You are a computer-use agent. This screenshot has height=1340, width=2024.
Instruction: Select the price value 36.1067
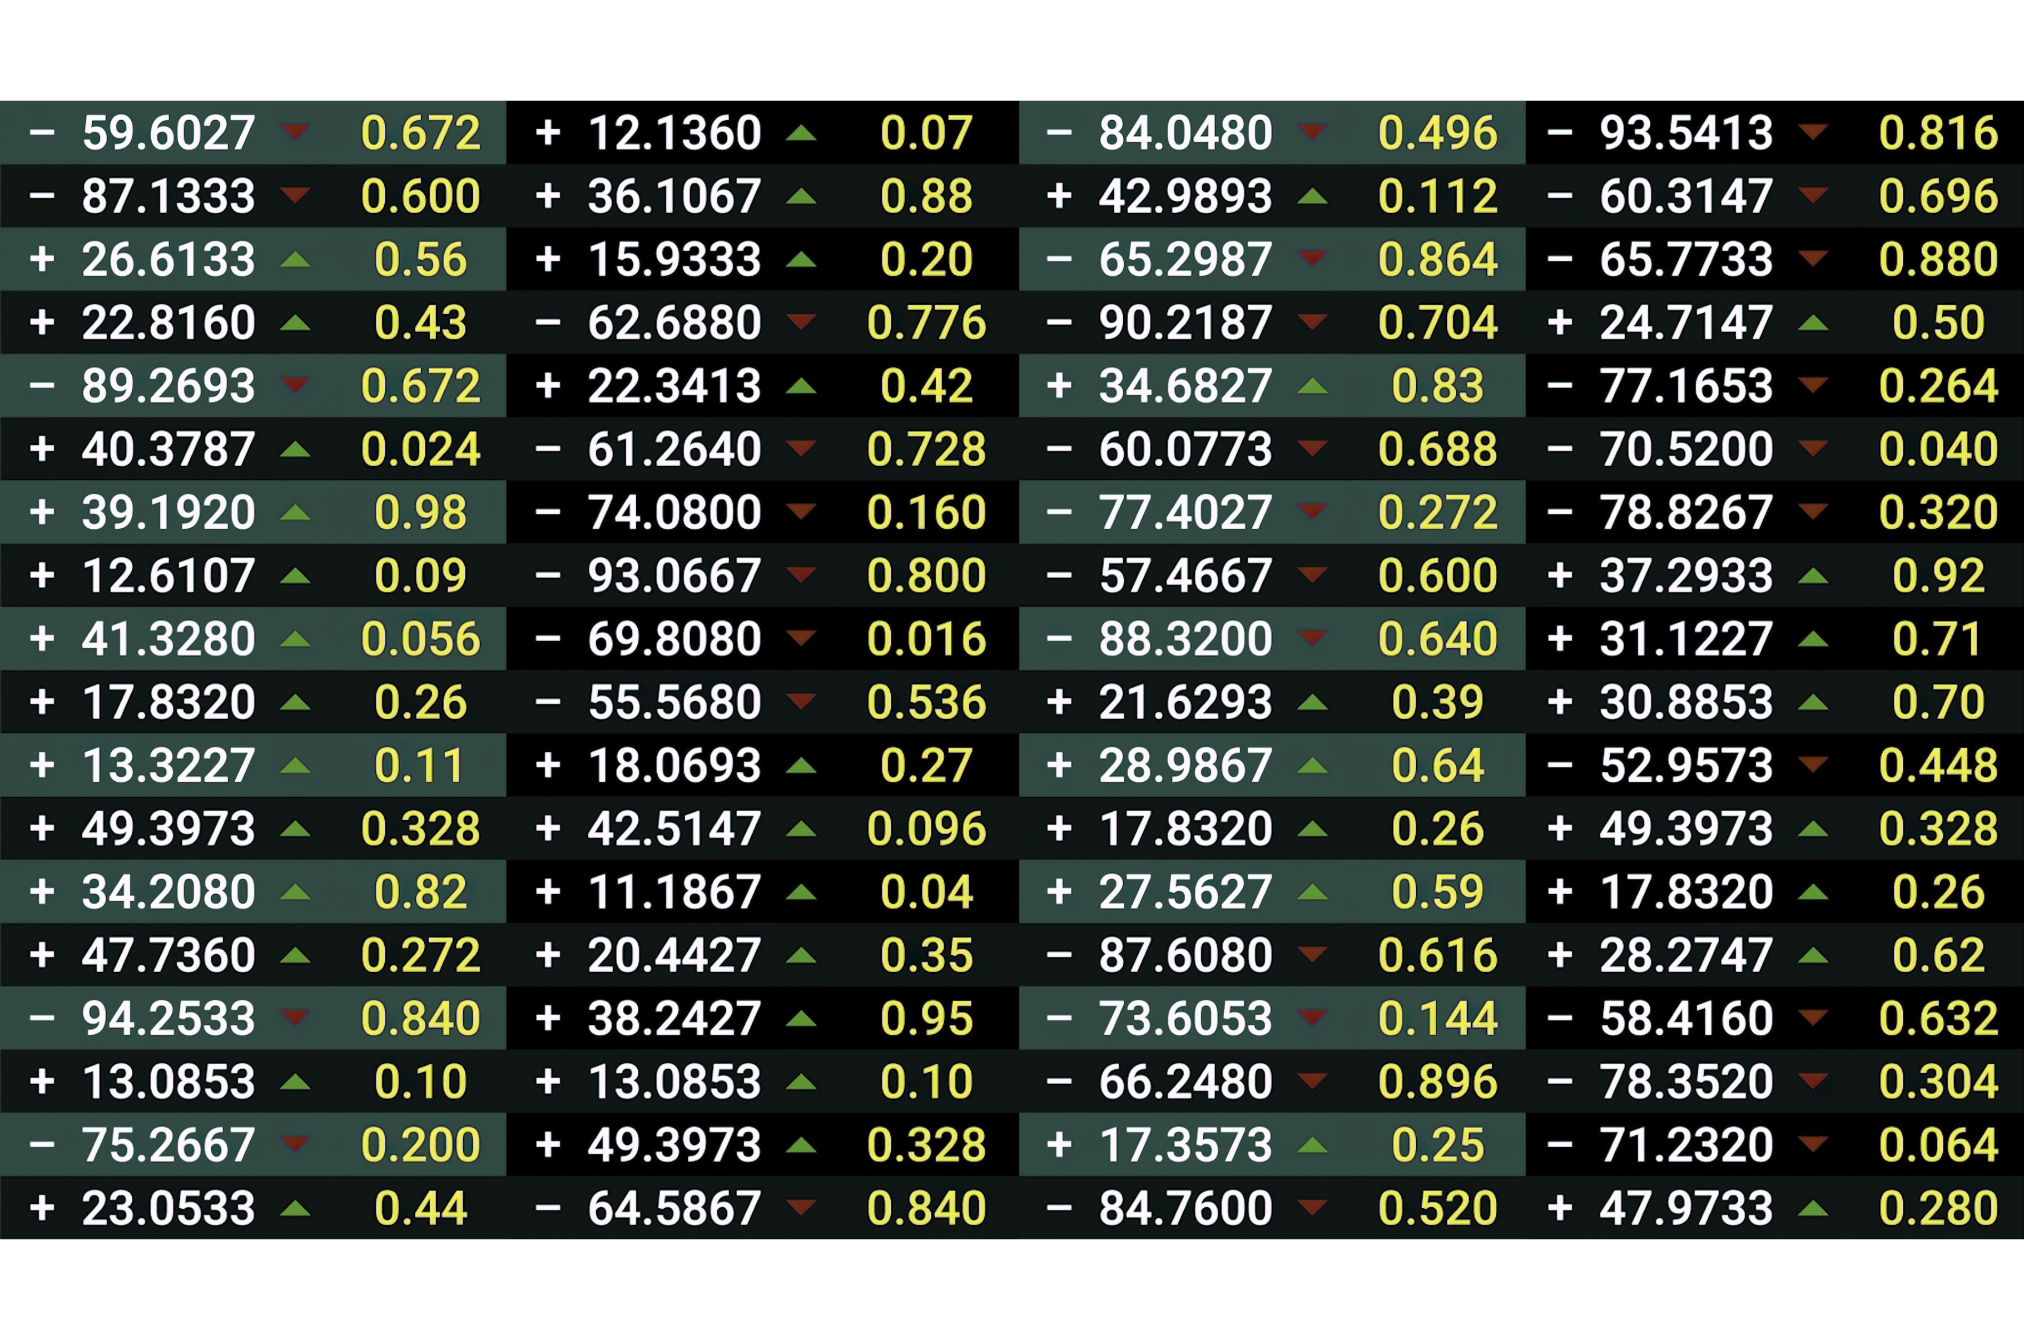coord(674,196)
